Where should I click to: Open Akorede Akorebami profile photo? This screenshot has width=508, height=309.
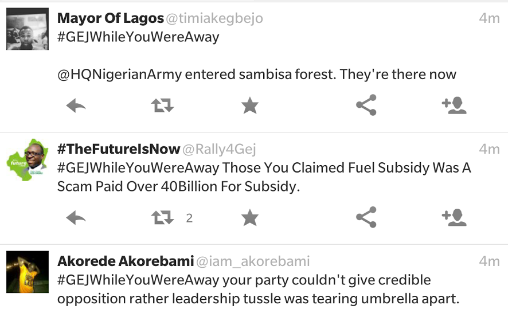pyautogui.click(x=27, y=272)
